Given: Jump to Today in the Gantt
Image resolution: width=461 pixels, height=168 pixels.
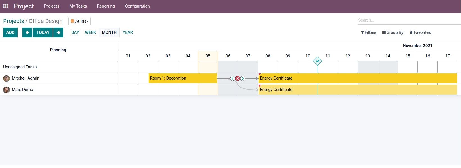Looking at the screenshot, I should 43,32.
